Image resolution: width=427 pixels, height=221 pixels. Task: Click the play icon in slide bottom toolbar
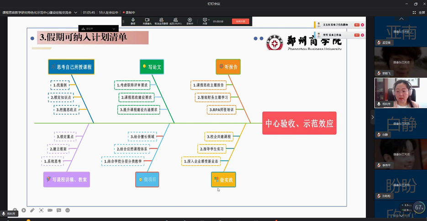(x=24, y=210)
